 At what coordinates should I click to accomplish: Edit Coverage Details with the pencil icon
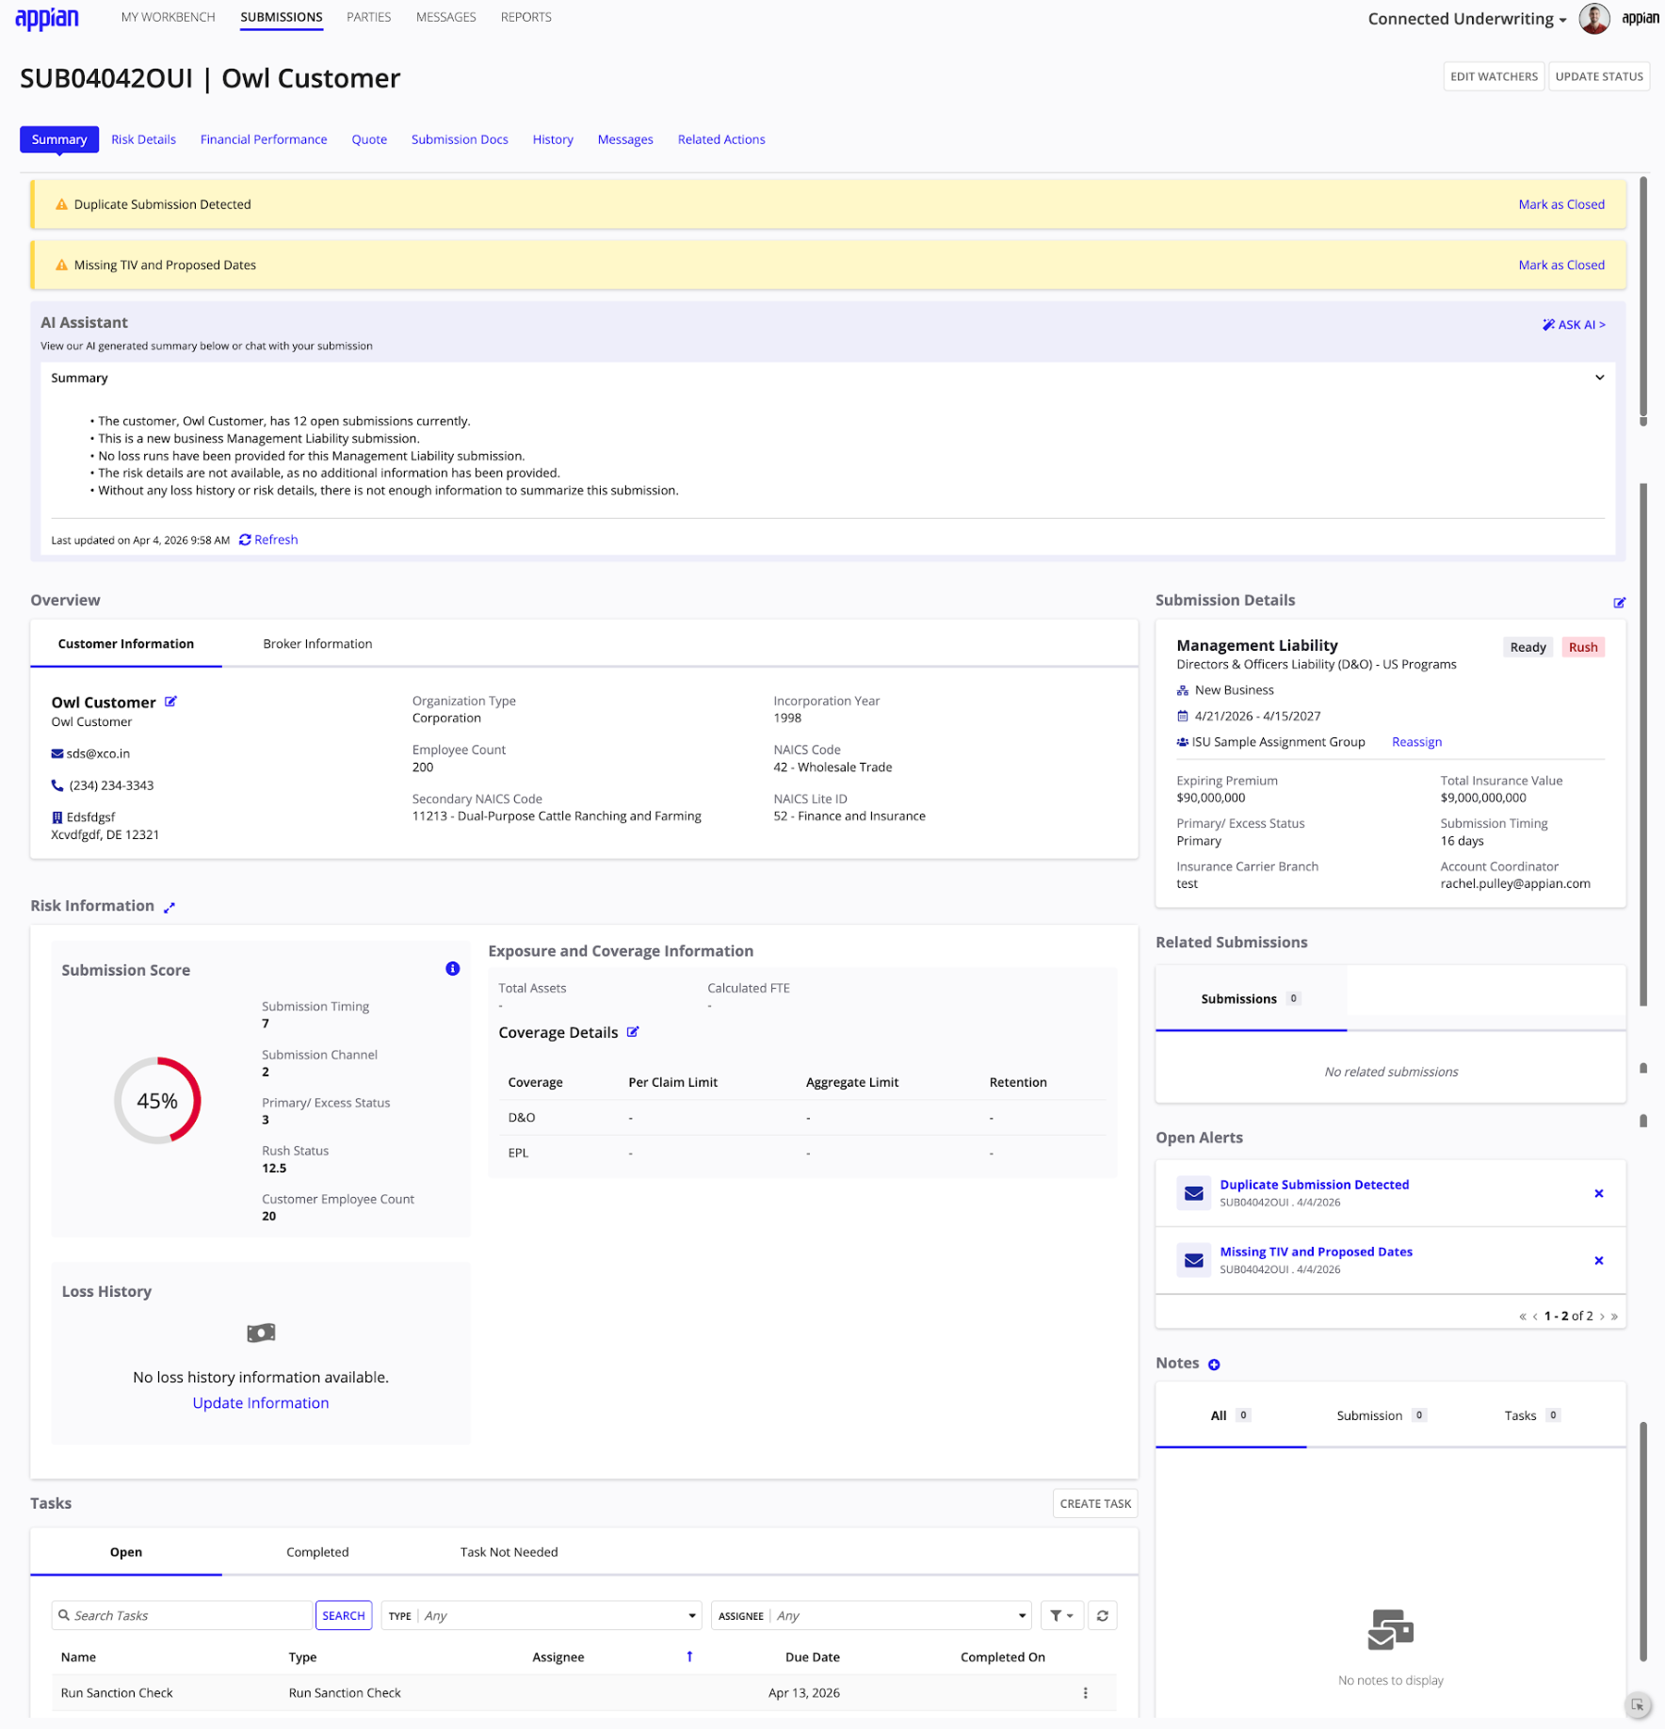tap(633, 1032)
